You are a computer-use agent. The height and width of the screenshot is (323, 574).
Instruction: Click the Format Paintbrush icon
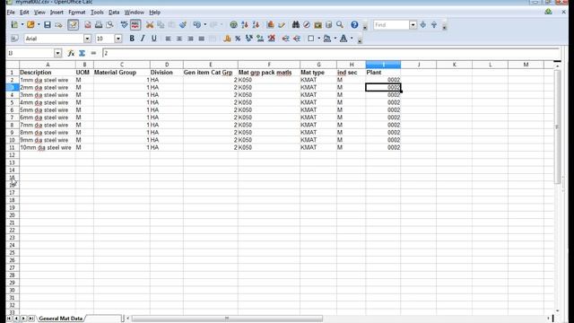coord(183,25)
